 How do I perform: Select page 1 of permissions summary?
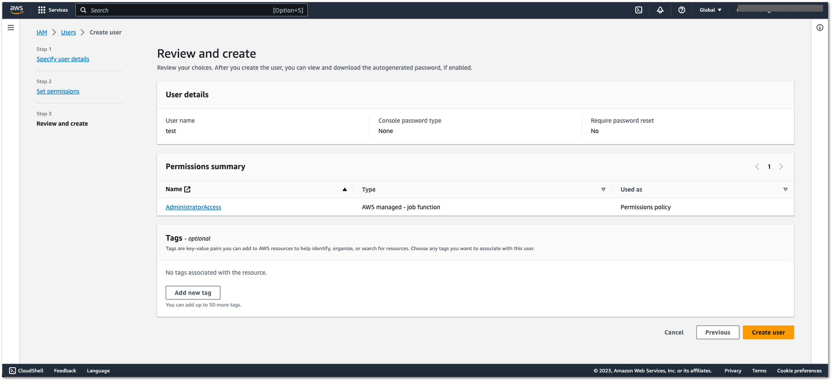[769, 167]
